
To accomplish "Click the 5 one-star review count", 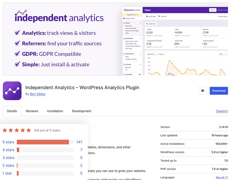I will [x=81, y=173].
